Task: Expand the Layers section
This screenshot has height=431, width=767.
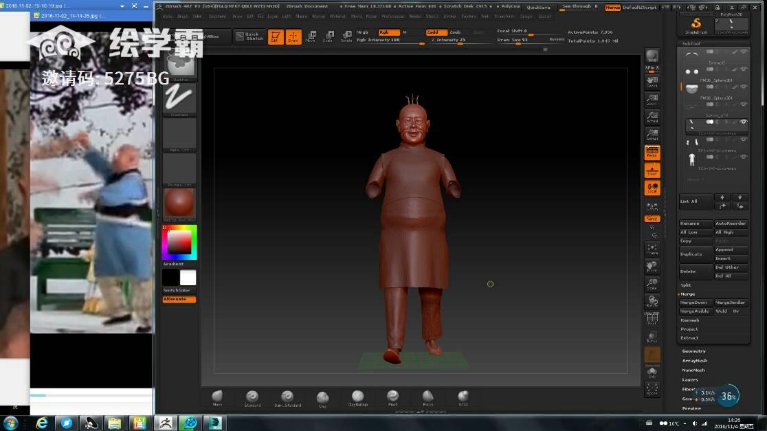Action: pos(690,379)
